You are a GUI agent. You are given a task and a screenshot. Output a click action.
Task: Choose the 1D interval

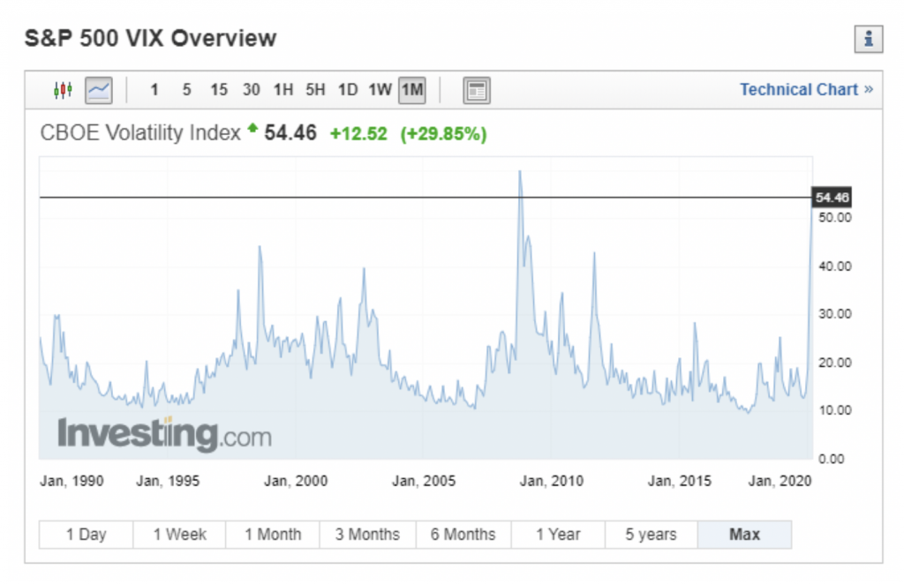(348, 90)
